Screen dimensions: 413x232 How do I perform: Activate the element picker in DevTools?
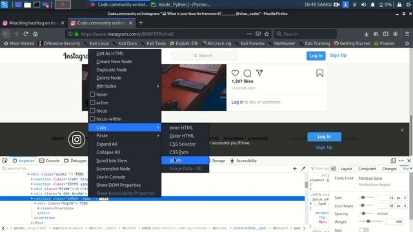pos(5,160)
